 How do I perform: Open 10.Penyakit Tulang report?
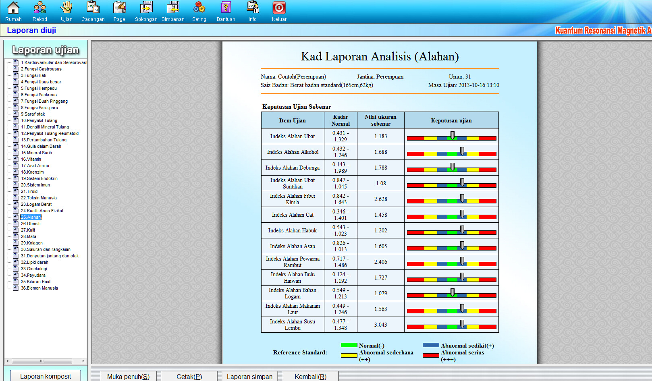point(39,120)
